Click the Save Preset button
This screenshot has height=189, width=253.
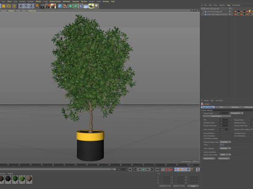(x=223, y=159)
